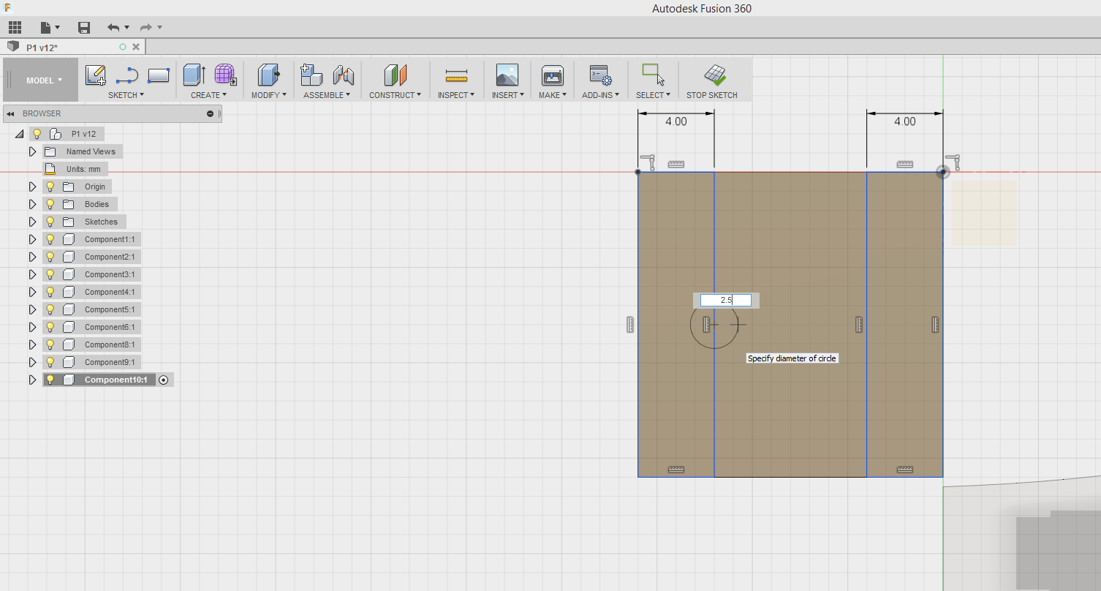Toggle the Component10:1 activate radio button

click(164, 380)
